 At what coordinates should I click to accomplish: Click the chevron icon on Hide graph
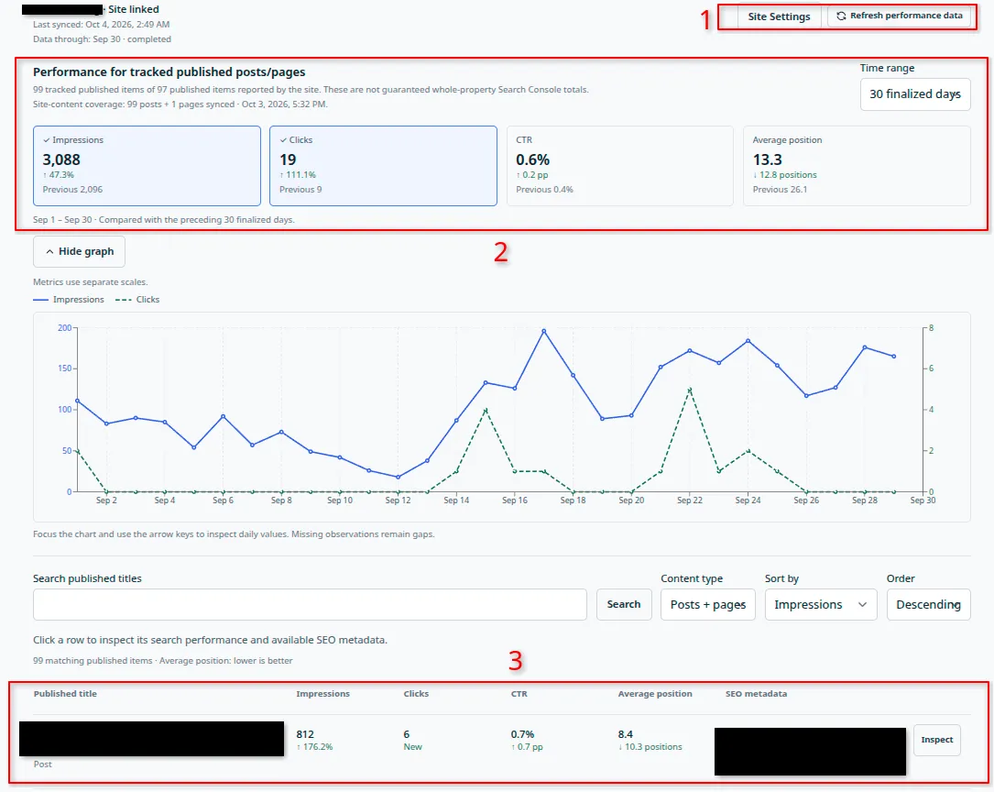coord(49,252)
